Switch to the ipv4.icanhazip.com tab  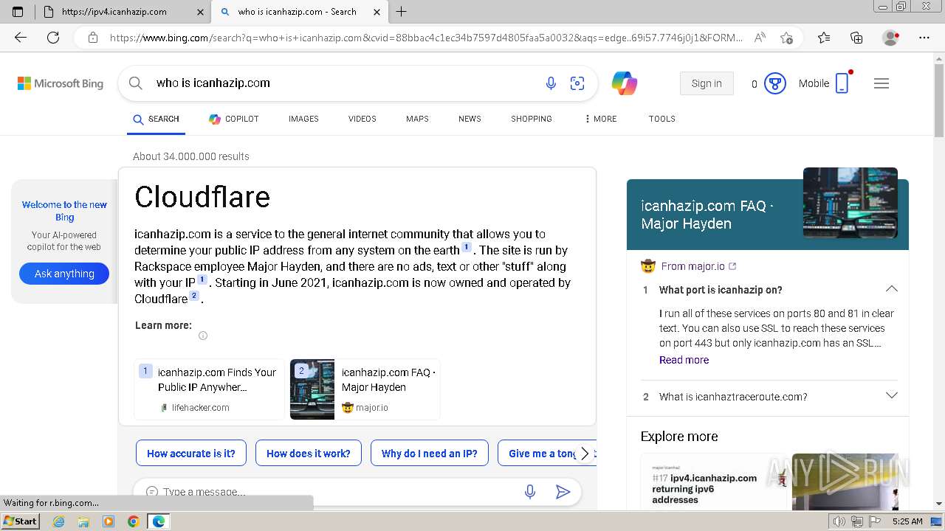click(123, 11)
